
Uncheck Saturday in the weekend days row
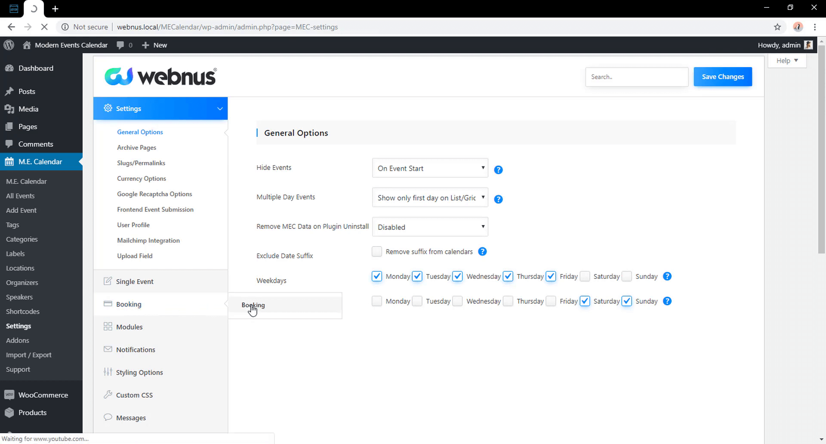pos(585,301)
